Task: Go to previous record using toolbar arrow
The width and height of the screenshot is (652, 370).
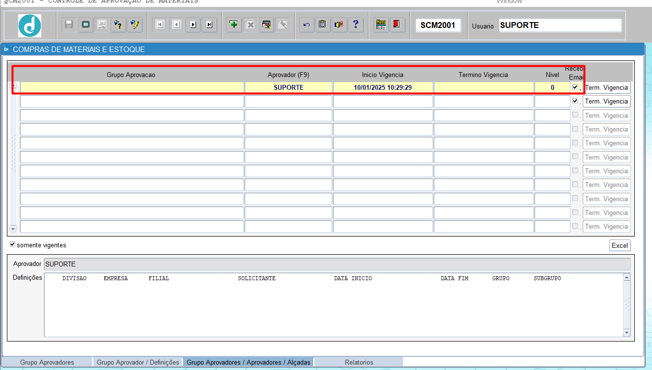Action: pos(176,25)
